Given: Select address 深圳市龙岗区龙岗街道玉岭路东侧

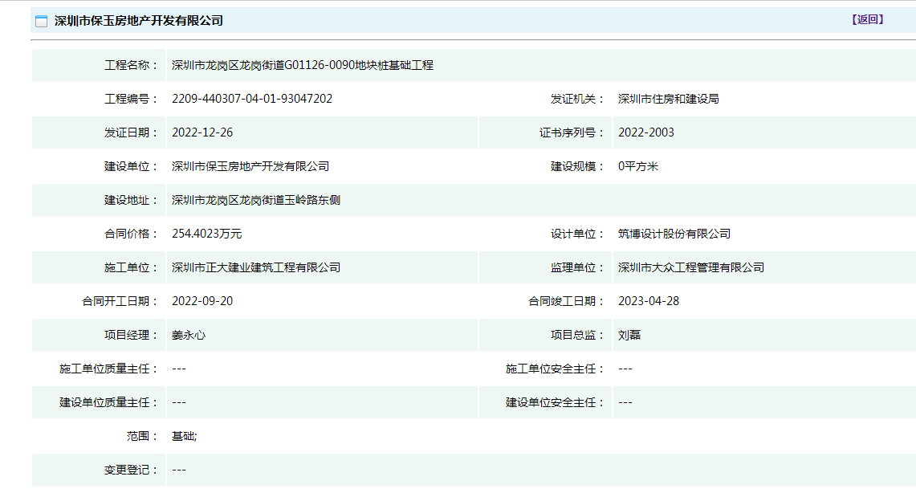Looking at the screenshot, I should [x=256, y=200].
